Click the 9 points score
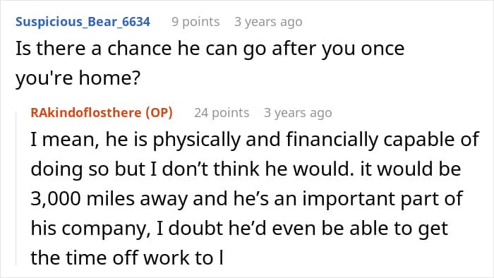Image resolution: width=494 pixels, height=278 pixels. [195, 22]
